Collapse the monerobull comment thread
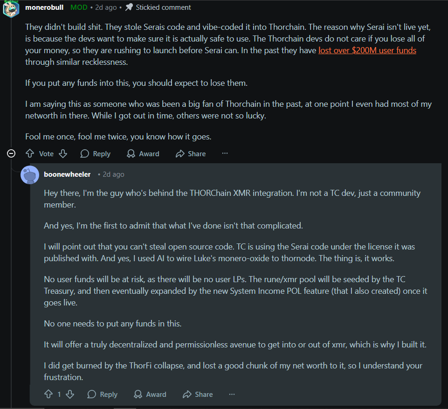 coord(12,153)
